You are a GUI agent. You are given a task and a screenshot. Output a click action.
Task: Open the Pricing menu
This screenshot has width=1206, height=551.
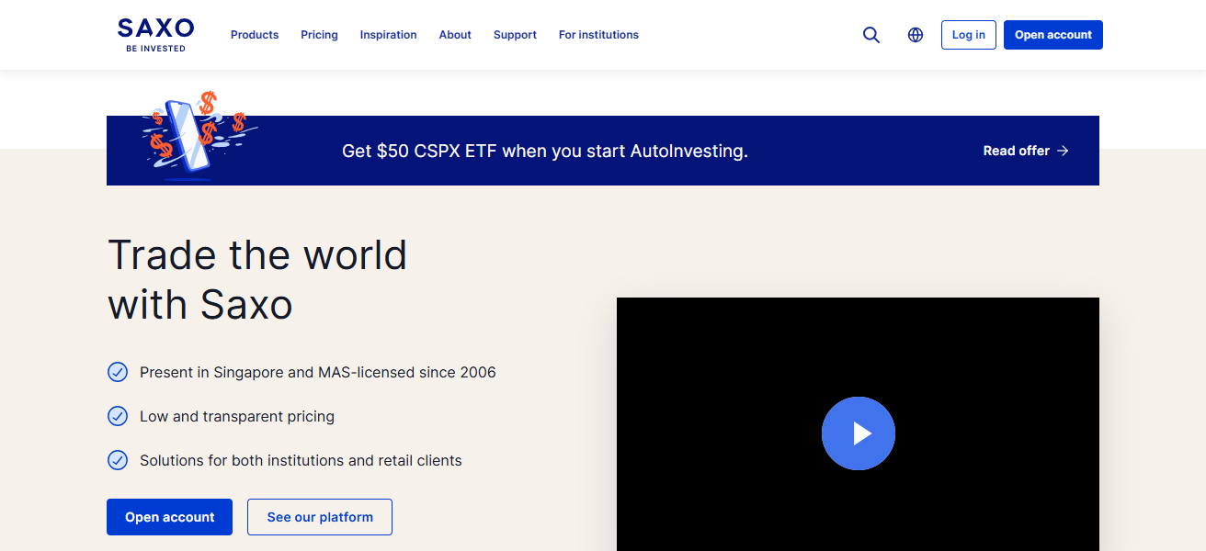click(x=319, y=35)
